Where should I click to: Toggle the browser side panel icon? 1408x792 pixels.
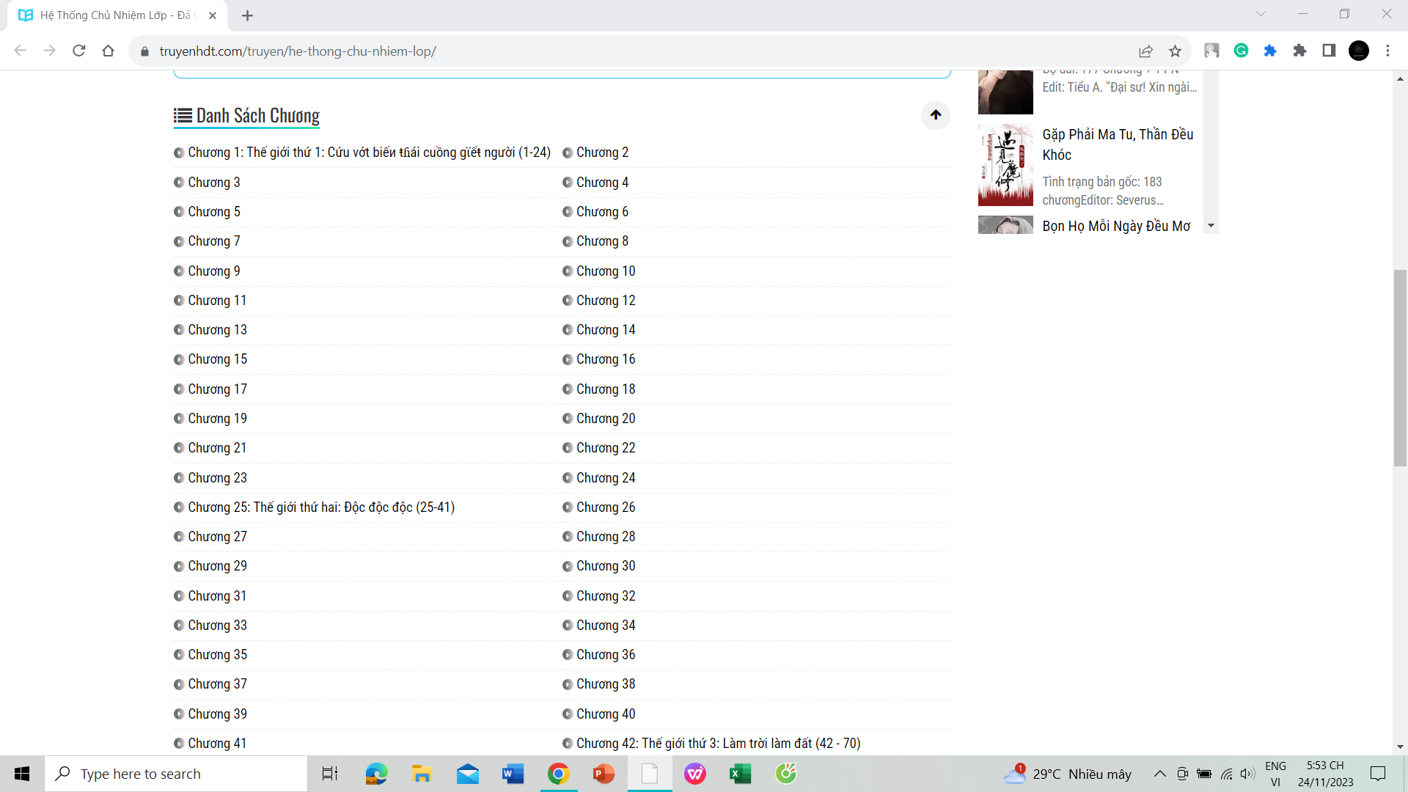pyautogui.click(x=1329, y=51)
